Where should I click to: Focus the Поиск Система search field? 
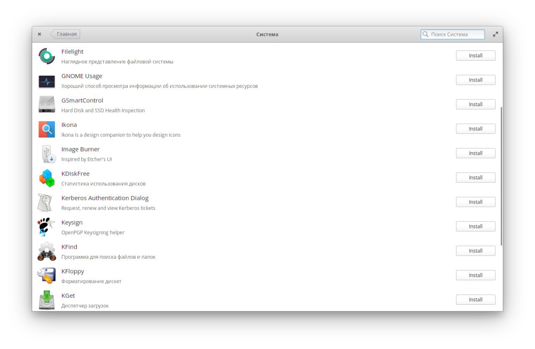[453, 34]
